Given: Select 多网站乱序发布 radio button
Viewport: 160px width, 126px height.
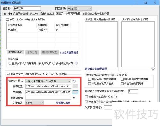Looking at the screenshot, I should [x=54, y=63].
